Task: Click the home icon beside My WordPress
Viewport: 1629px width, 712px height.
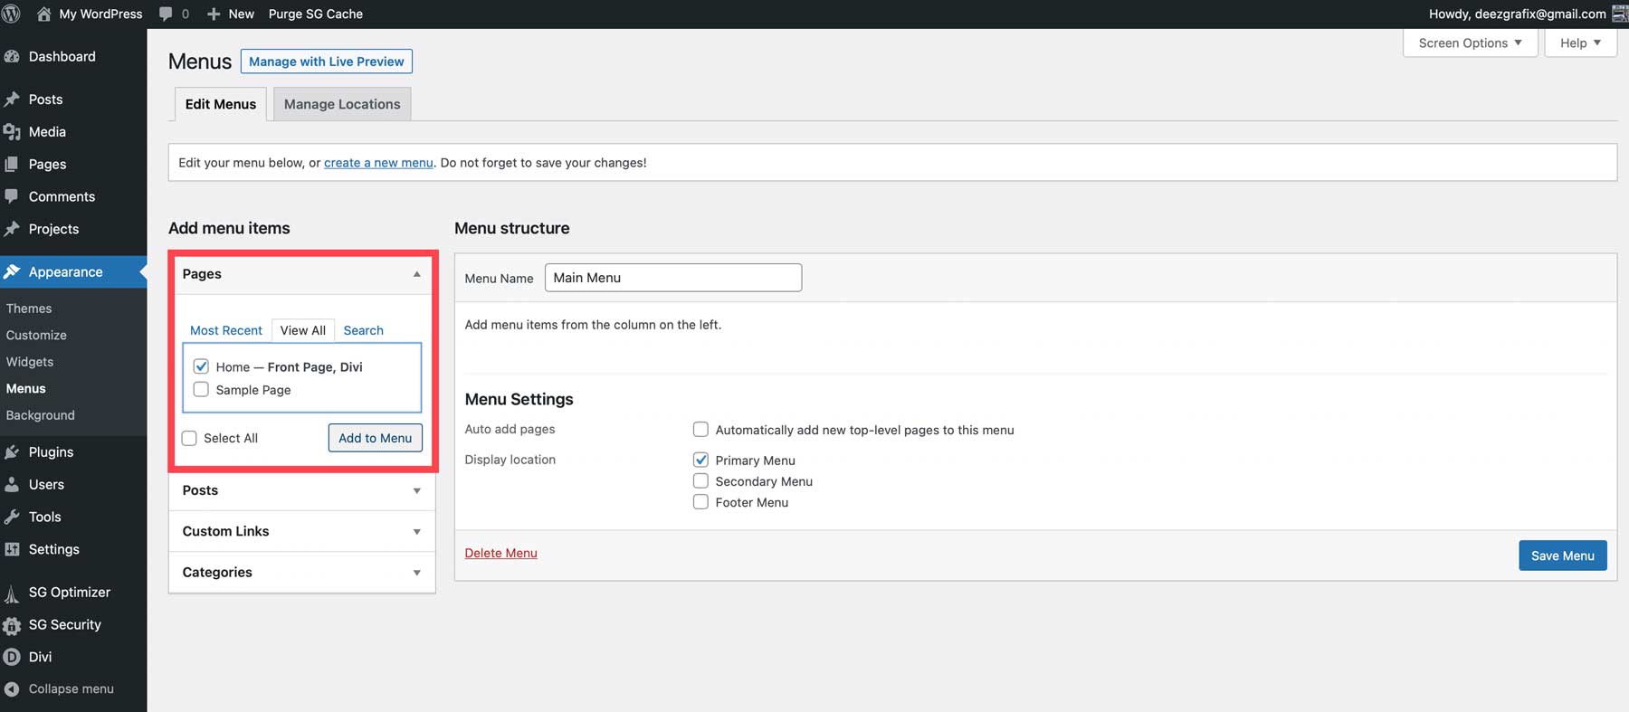Action: point(43,14)
